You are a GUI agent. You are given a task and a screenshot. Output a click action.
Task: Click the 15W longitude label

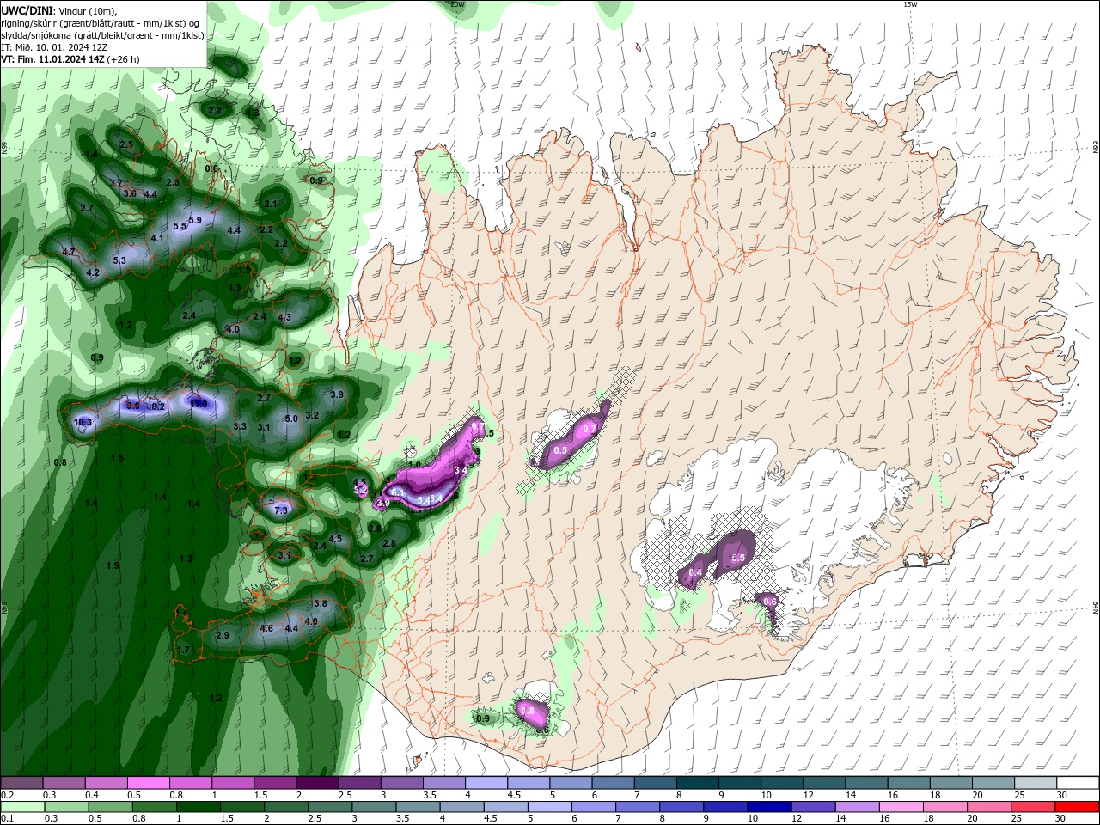(909, 4)
